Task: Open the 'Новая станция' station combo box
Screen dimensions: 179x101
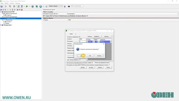Action: click(55, 6)
